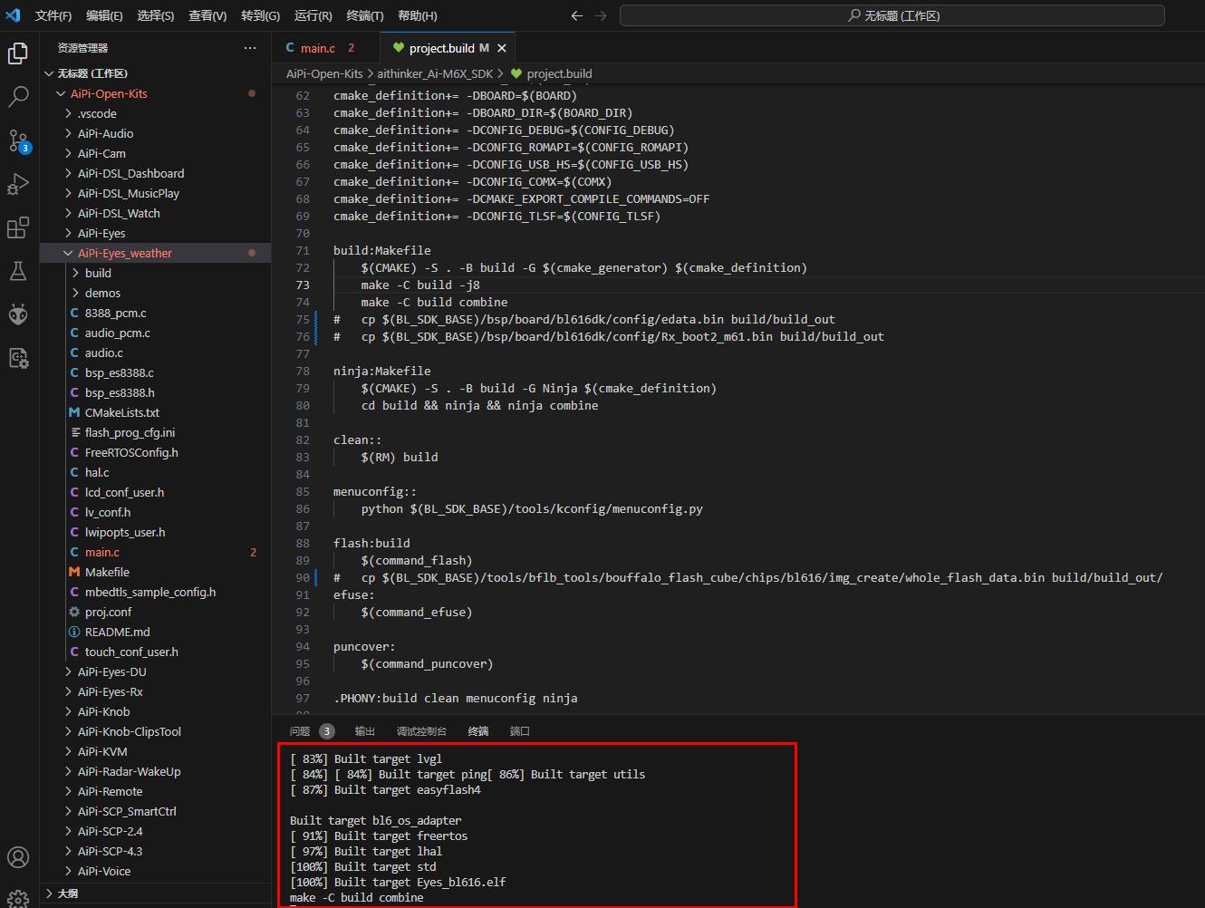
Task: Click the VS Code logo icon
Action: click(x=13, y=15)
